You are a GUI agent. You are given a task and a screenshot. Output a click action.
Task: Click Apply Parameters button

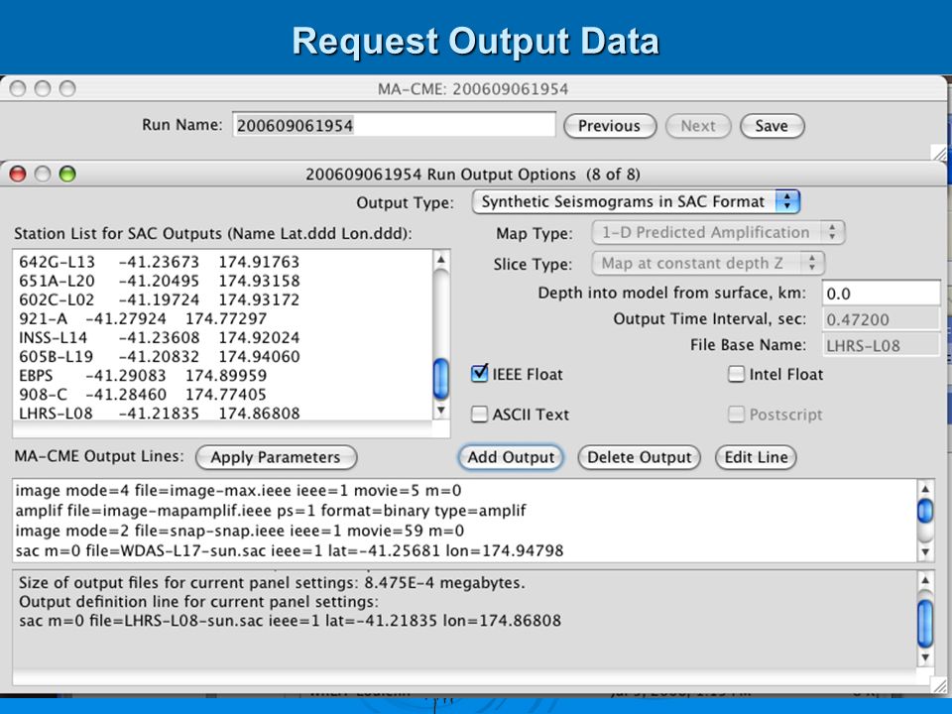pos(276,457)
